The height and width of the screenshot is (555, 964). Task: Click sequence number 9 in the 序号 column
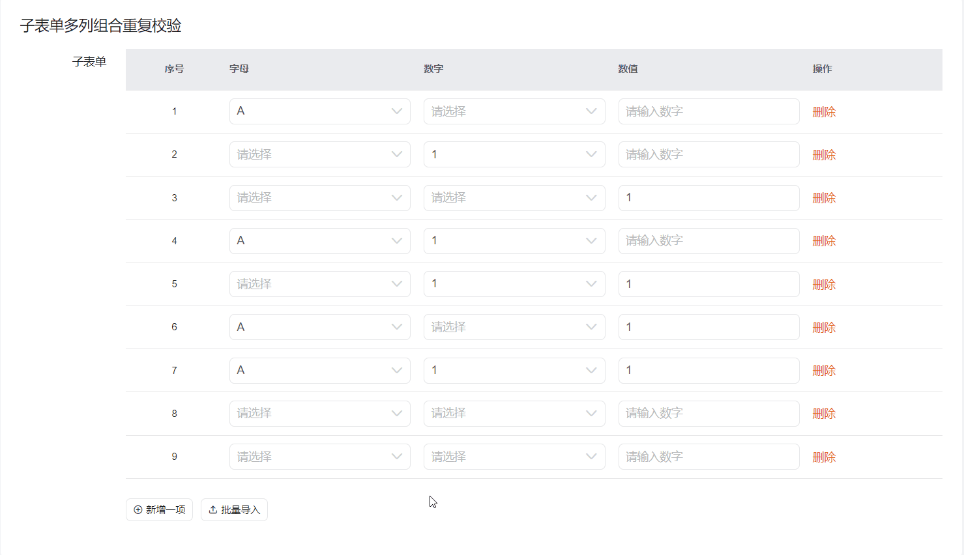pos(174,457)
